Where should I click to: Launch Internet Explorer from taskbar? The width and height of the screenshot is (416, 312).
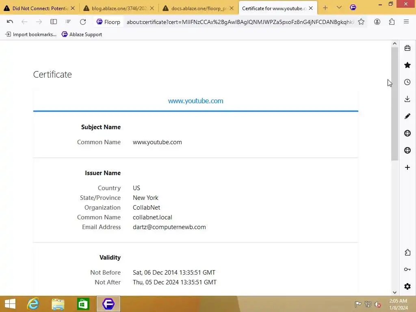click(x=33, y=304)
